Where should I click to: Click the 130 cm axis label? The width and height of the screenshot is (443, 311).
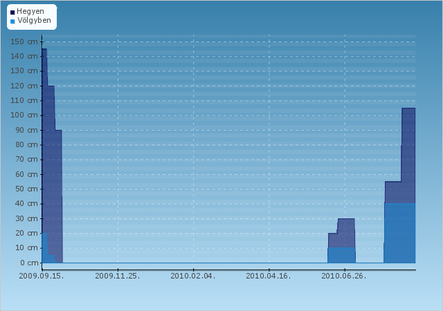[24, 71]
